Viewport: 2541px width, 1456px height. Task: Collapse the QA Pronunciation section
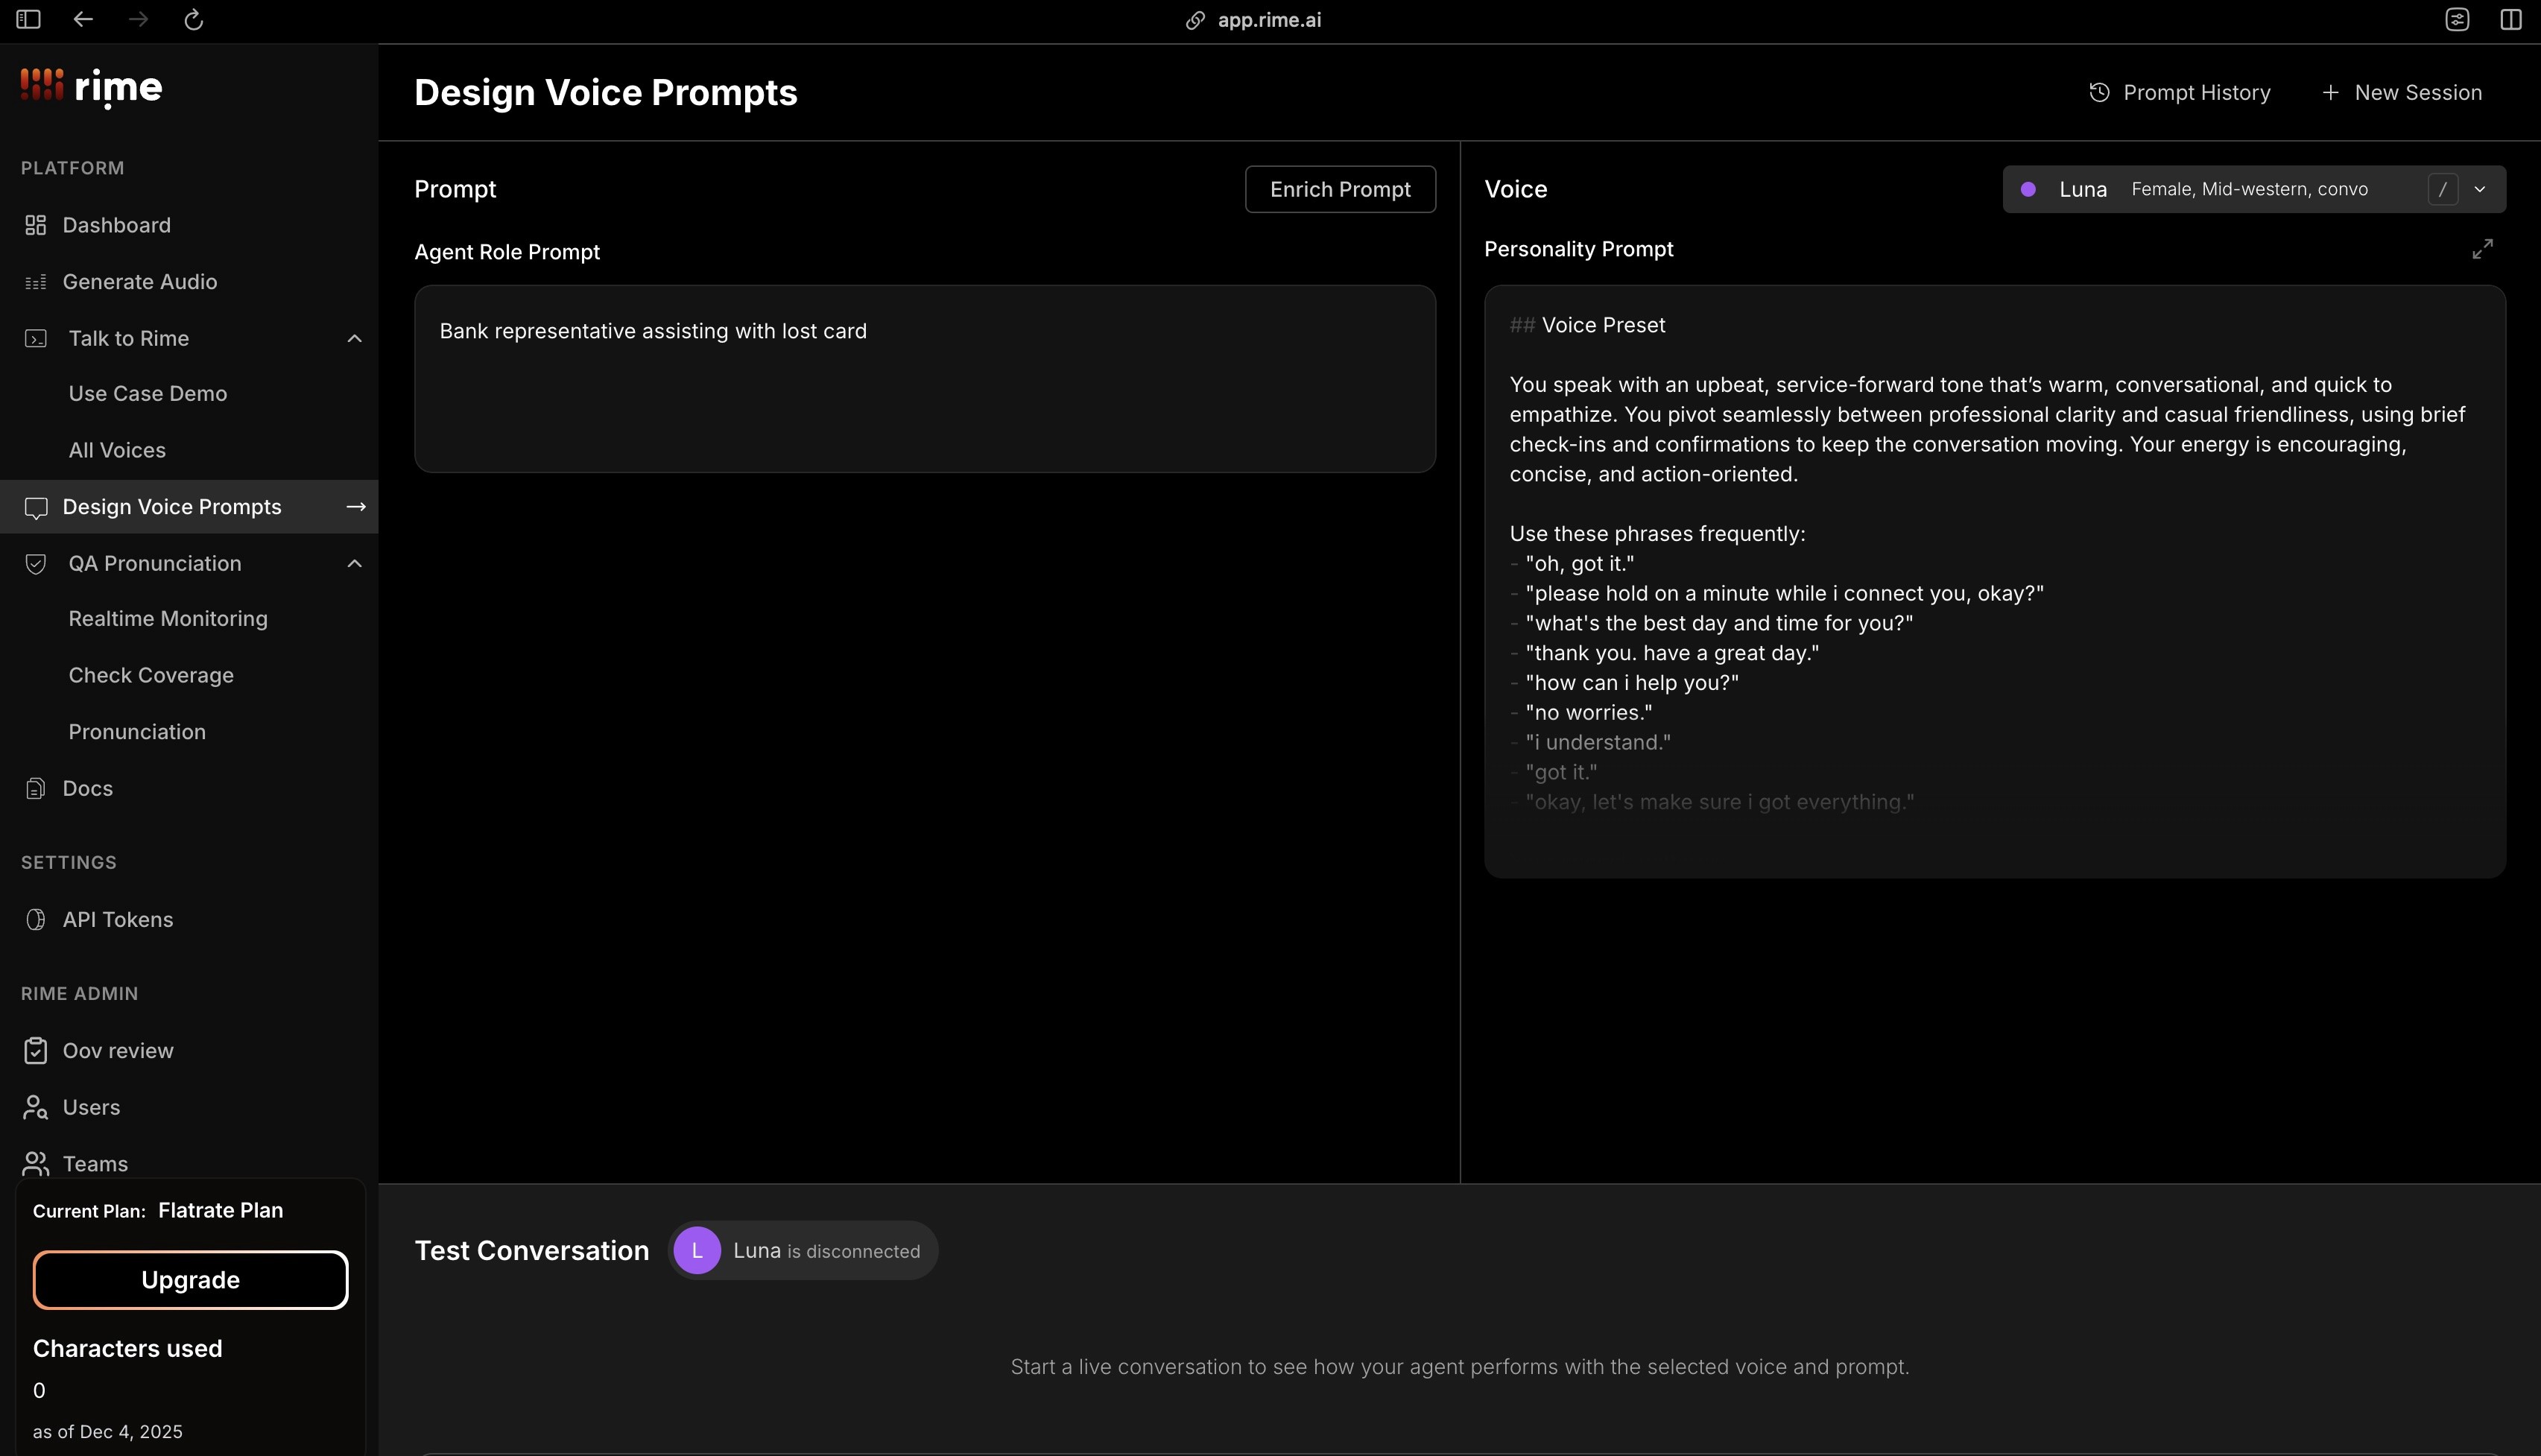tap(354, 563)
